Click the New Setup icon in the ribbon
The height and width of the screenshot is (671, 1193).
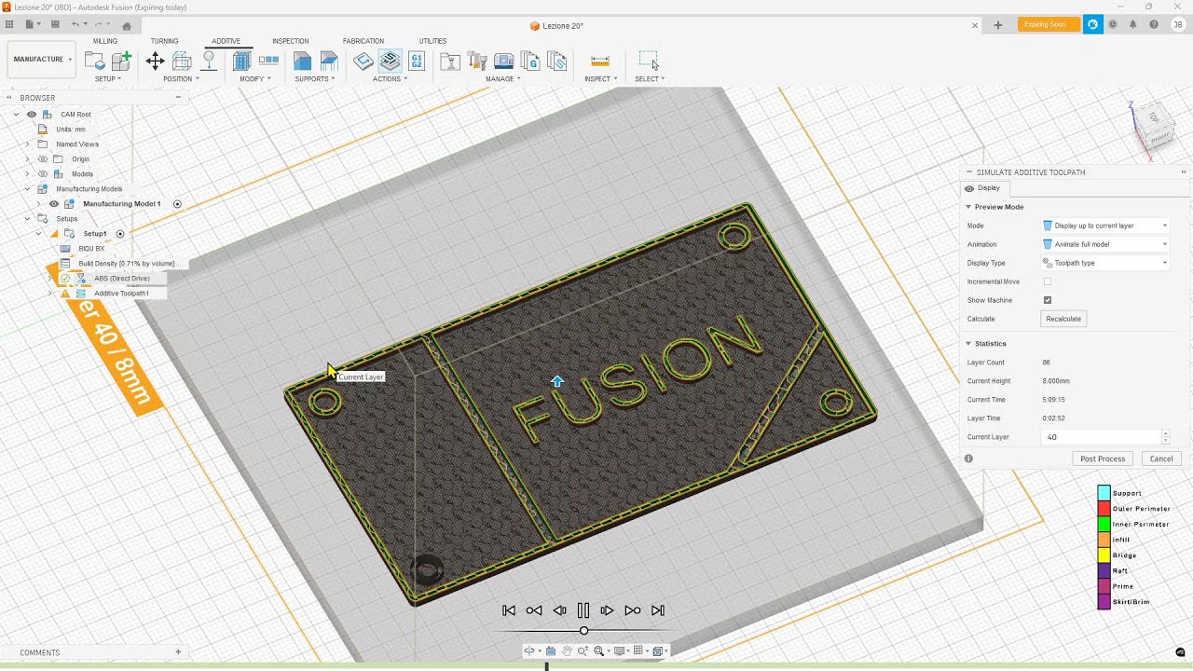(x=94, y=61)
